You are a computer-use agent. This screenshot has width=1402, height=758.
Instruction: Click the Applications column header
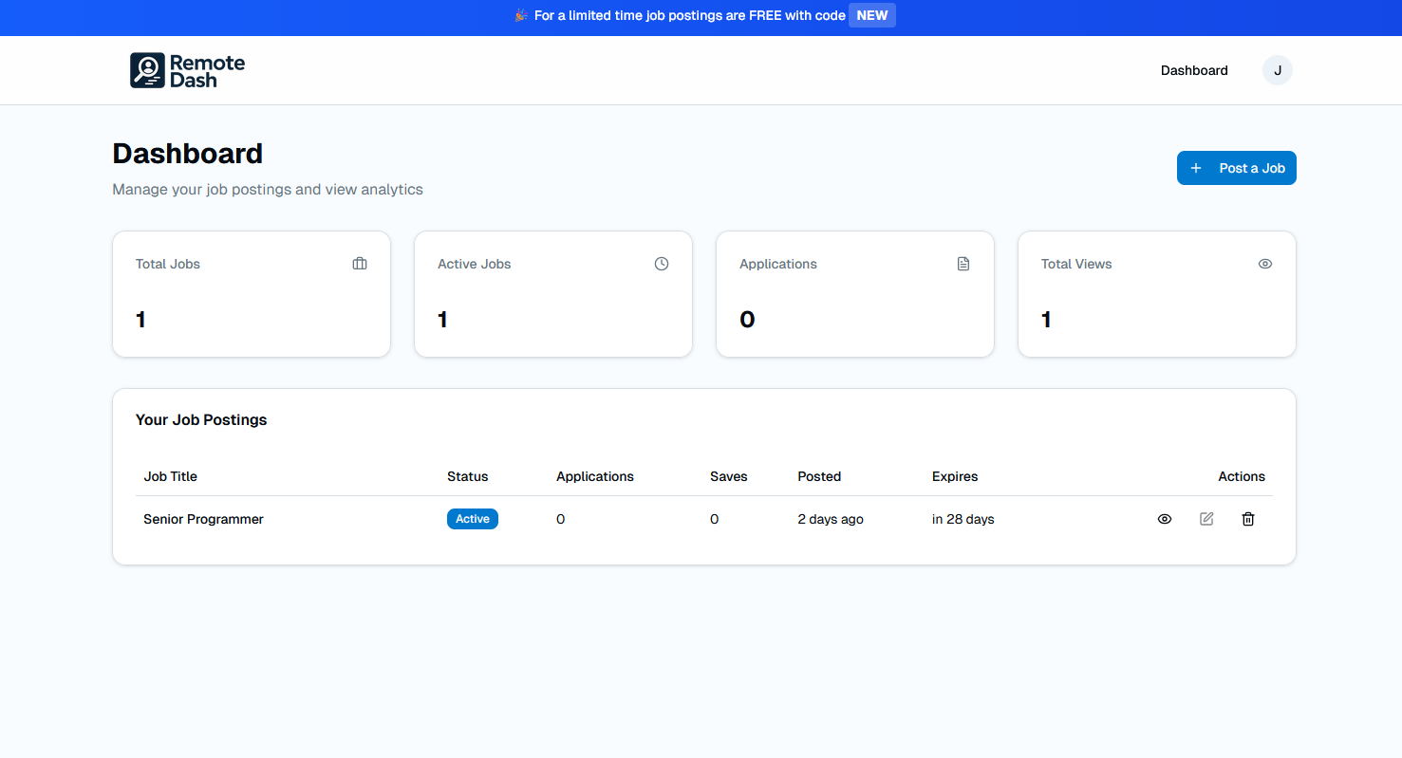[595, 476]
